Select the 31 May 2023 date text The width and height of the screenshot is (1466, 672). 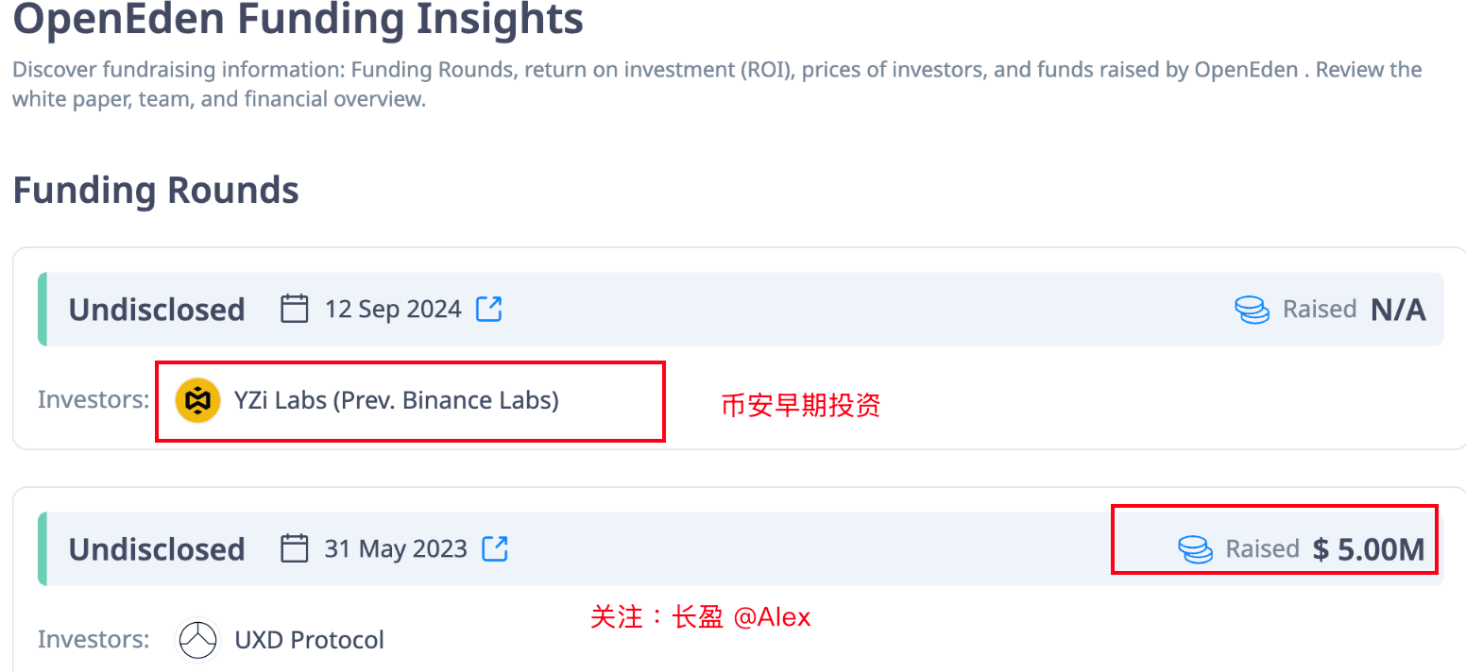[396, 548]
